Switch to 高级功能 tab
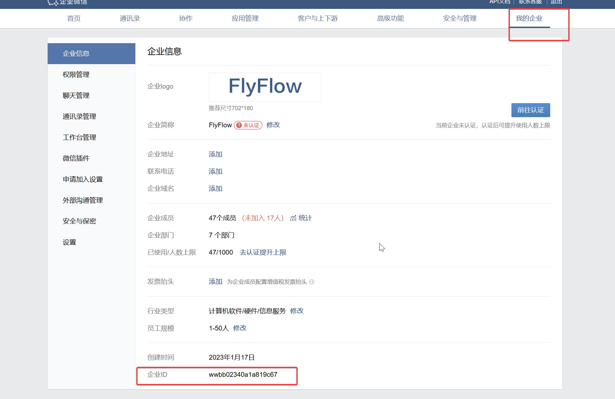The image size is (615, 399). click(x=390, y=18)
